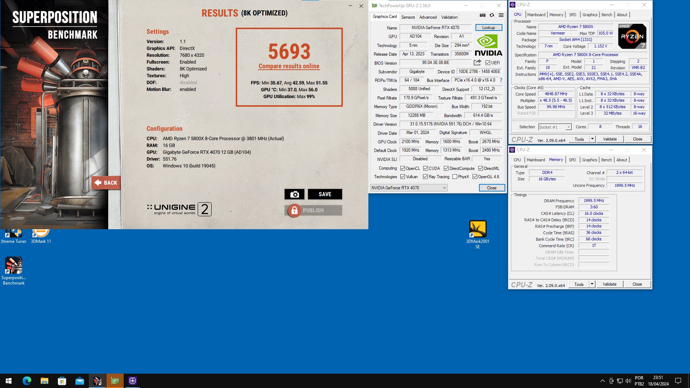The image size is (690, 388).
Task: Click the POR PTB2 language indicator
Action: click(x=639, y=381)
